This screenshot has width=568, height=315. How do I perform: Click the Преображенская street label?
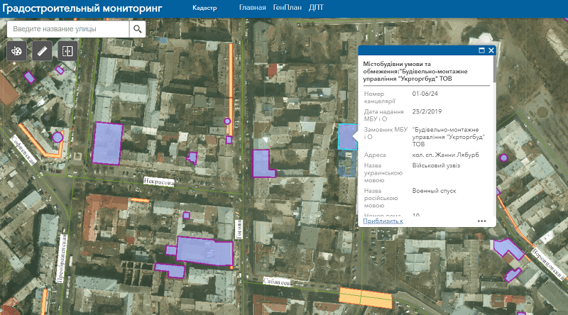[62, 258]
